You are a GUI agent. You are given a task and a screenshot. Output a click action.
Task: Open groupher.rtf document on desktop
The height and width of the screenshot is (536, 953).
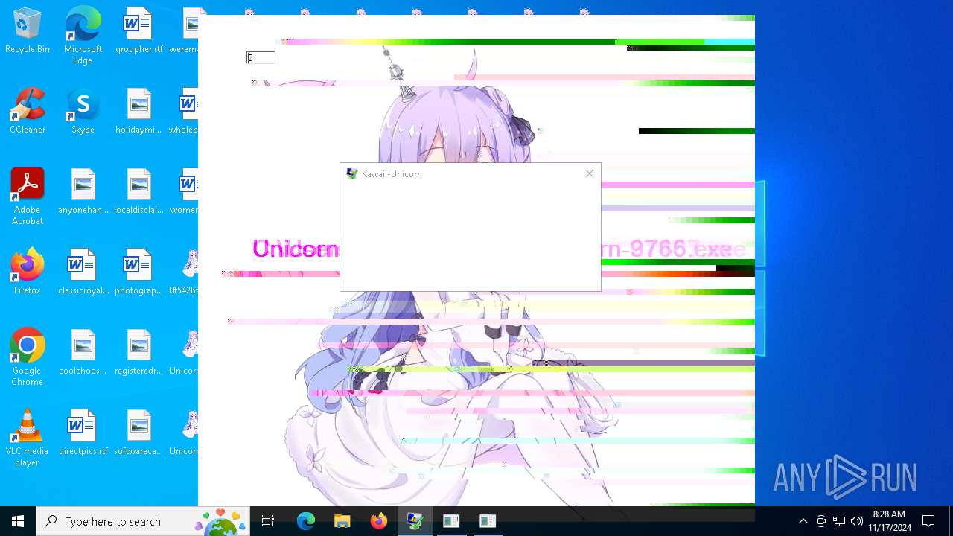click(138, 31)
